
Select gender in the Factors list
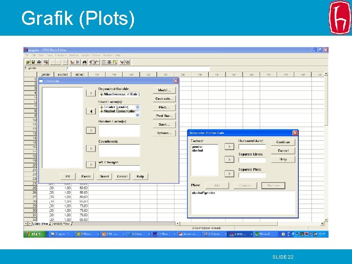coord(197,147)
